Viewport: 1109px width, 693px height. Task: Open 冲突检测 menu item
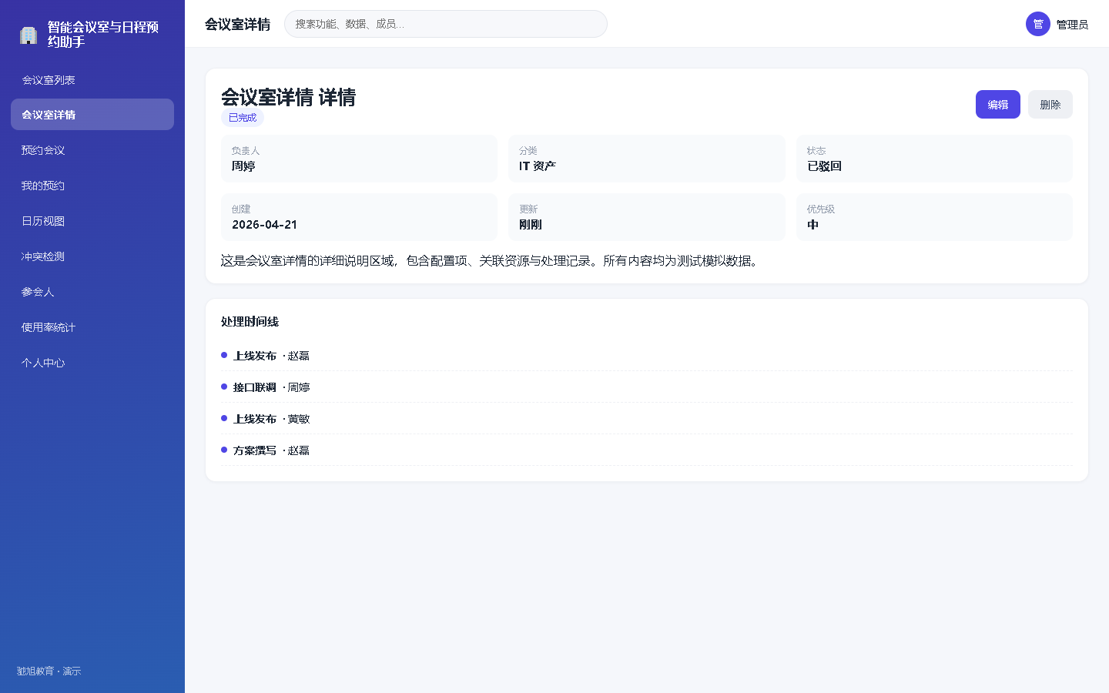click(x=92, y=256)
